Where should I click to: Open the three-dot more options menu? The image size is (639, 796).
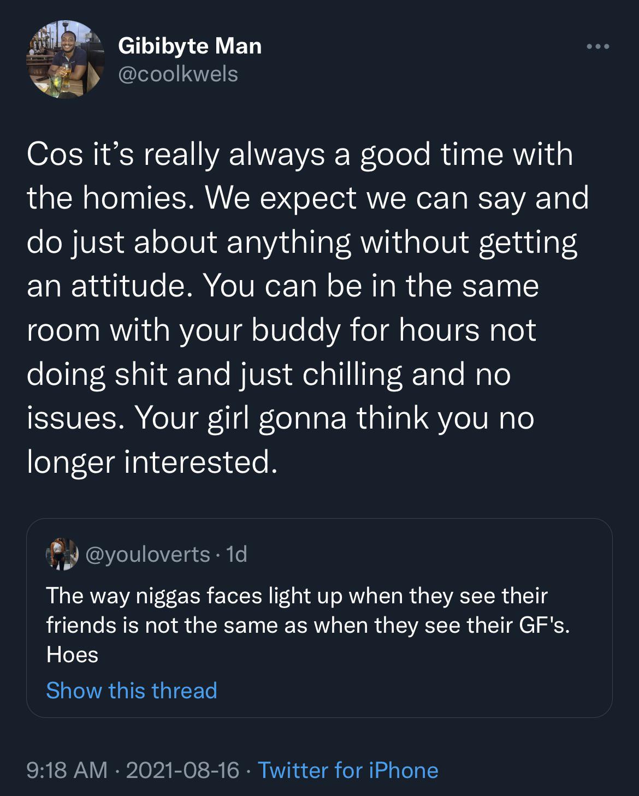[x=597, y=47]
